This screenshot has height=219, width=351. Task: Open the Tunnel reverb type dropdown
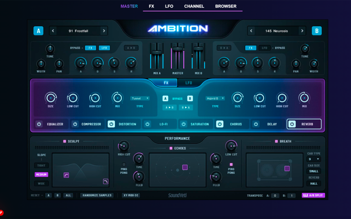pos(140,98)
